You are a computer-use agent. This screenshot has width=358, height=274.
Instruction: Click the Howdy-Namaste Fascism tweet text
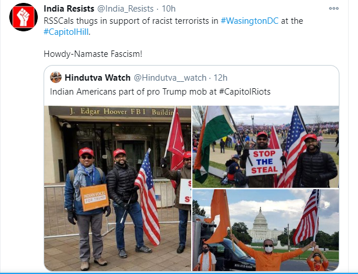point(93,54)
